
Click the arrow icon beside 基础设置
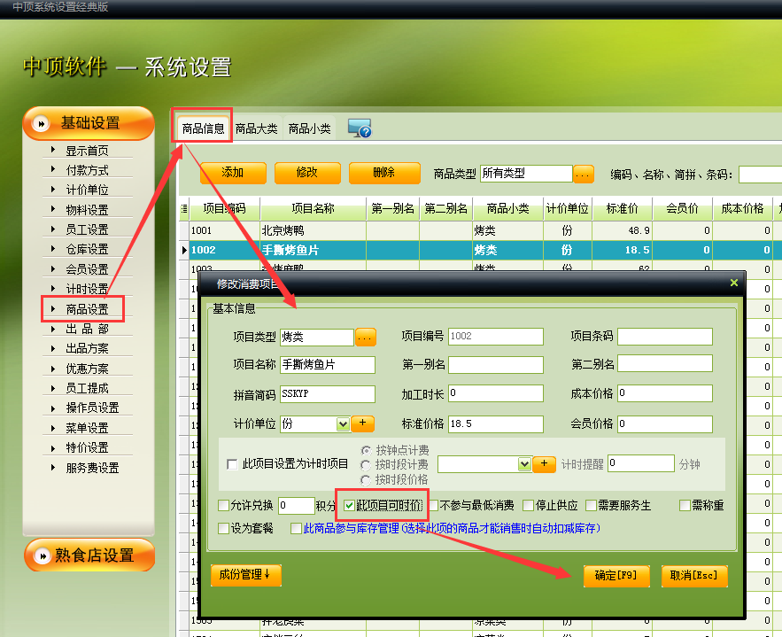[x=42, y=123]
